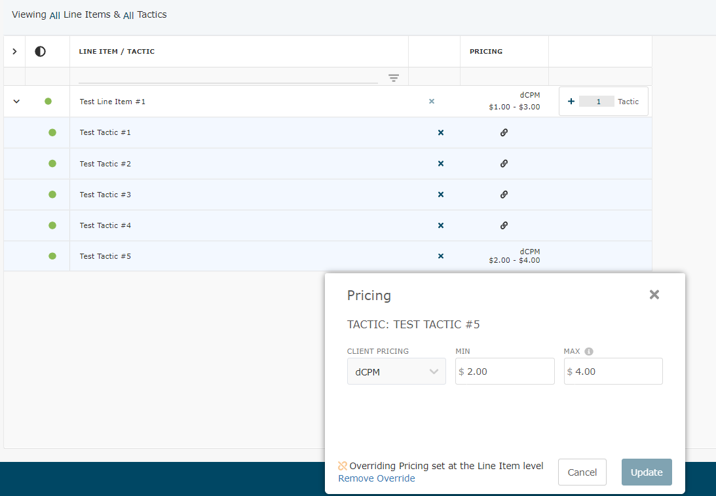Click the info icon next to MAX
The width and height of the screenshot is (716, 496).
tap(589, 351)
